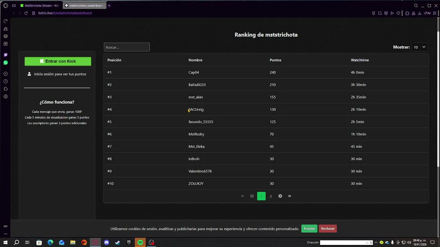This screenshot has height=247, width=440.
Task: Open GX Control speedometer icon in sidebar
Action: pos(5,21)
